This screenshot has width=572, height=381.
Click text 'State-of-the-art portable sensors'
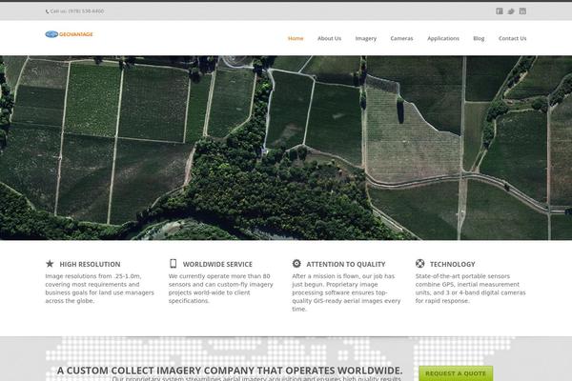click(x=462, y=276)
